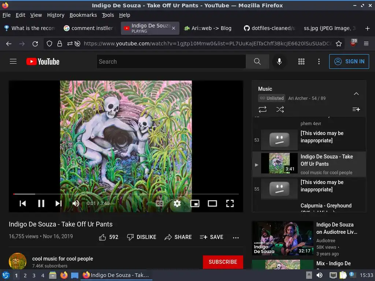Screen dimensions: 375x281
Task: Save playlist with add-to icon
Action: tap(356, 109)
